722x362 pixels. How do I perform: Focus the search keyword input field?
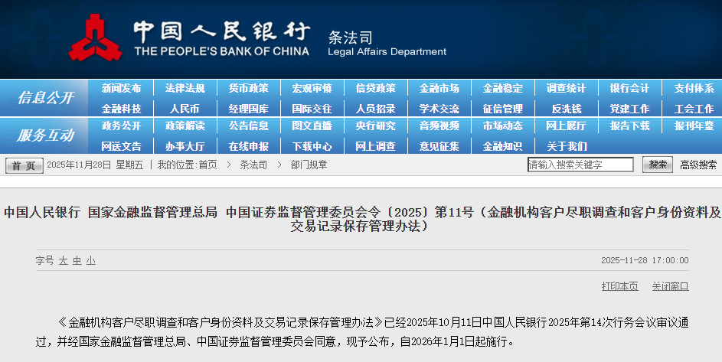click(580, 165)
